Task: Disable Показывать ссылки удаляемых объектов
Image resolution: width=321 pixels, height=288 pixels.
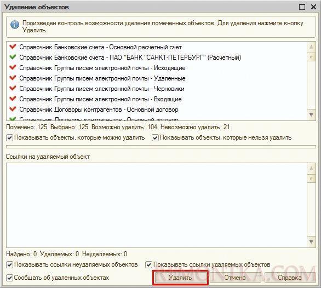Action: (x=148, y=264)
